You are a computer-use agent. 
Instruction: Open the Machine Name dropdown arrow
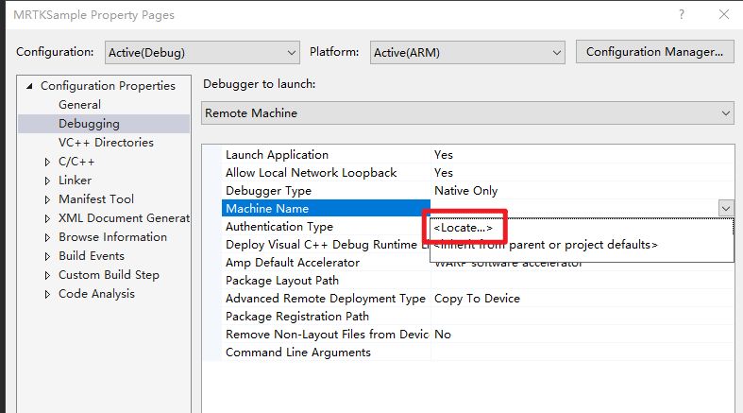(x=726, y=208)
